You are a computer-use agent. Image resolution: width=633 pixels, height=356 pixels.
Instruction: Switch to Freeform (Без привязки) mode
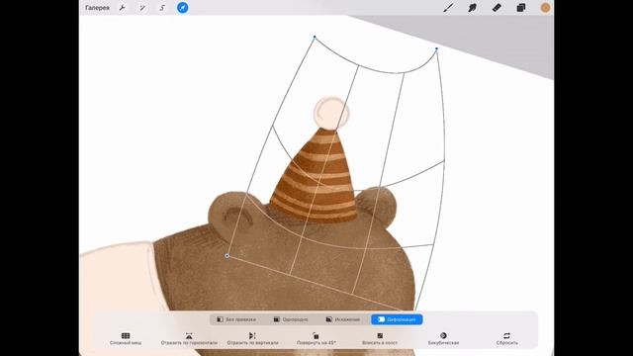tap(236, 319)
